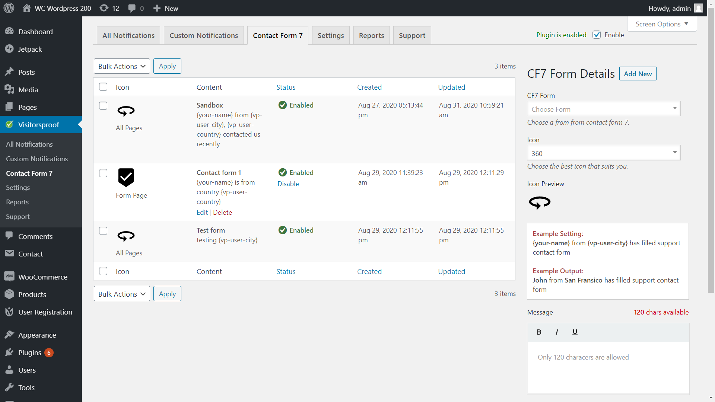Click the Appearance brush icon
The width and height of the screenshot is (715, 402).
point(9,335)
